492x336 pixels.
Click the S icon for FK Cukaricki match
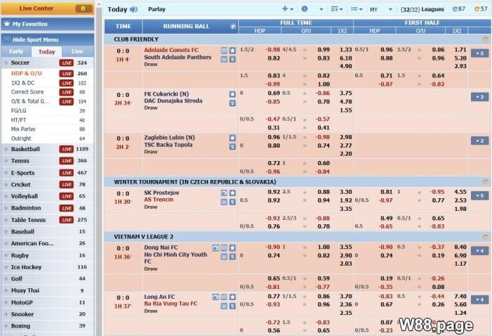coord(233,103)
